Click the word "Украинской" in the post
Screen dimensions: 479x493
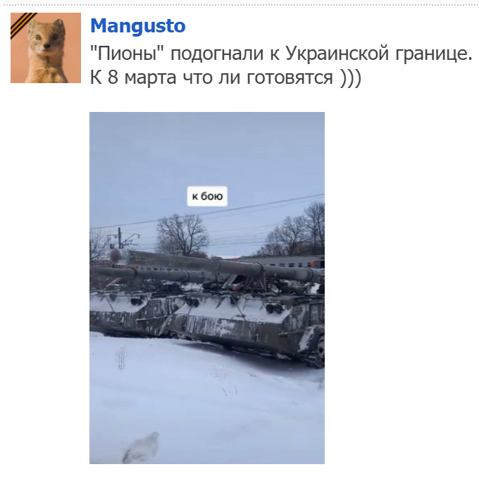337,53
